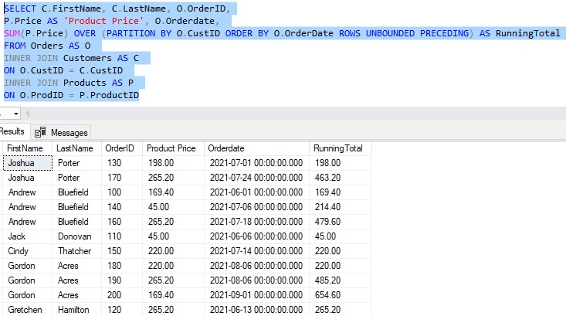Select product price 198.00 cell
The width and height of the screenshot is (566, 316).
[x=173, y=163]
